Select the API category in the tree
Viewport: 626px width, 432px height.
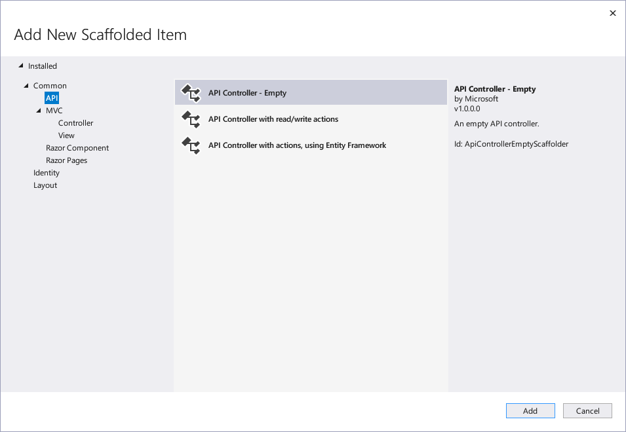click(x=52, y=98)
